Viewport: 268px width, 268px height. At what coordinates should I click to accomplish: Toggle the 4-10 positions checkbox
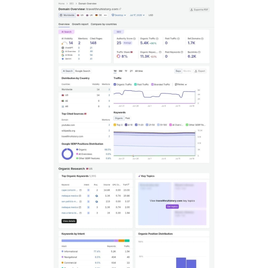(126, 125)
